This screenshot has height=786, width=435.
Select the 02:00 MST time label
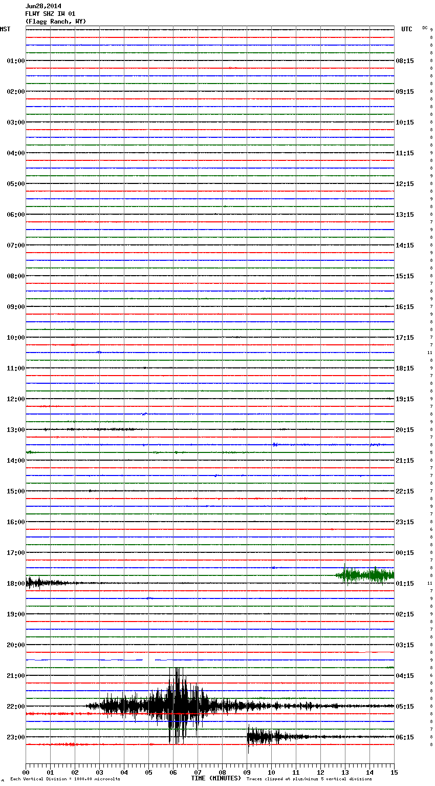[x=15, y=92]
